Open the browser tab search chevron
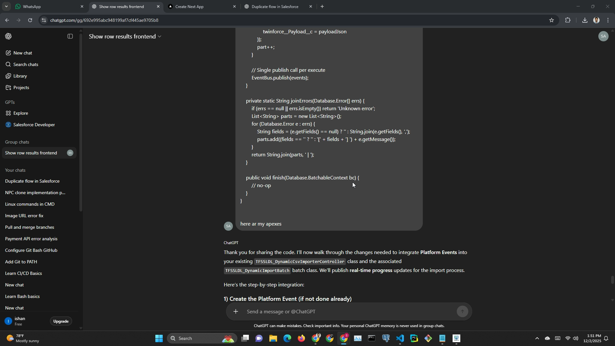The image size is (615, 346). click(x=6, y=6)
